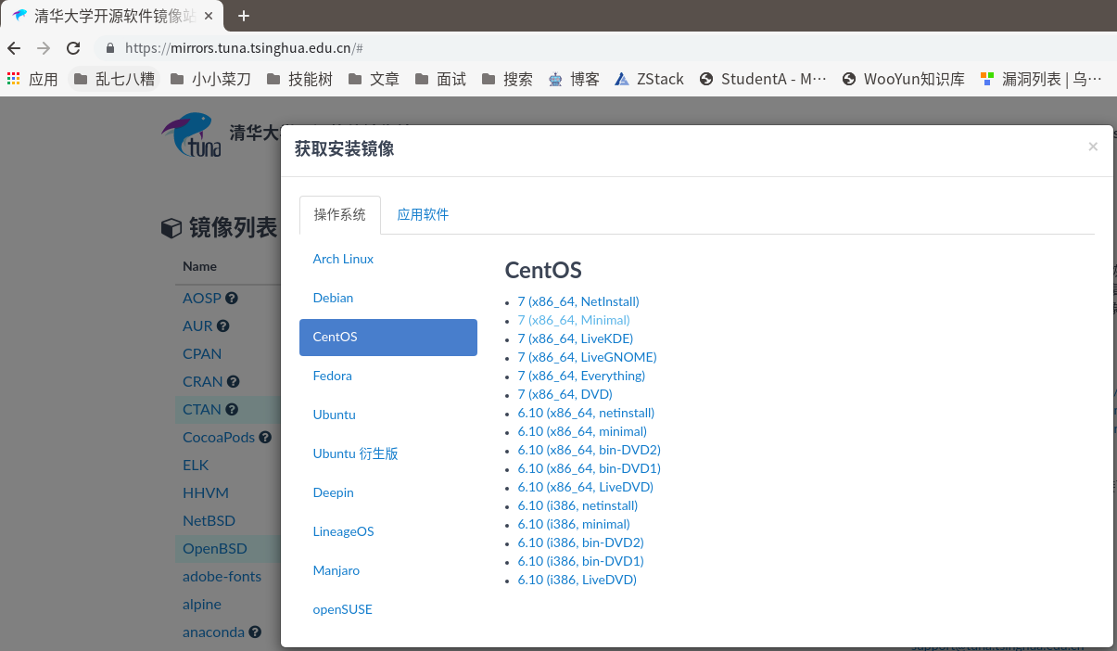Reload the page with refresh icon

(73, 48)
